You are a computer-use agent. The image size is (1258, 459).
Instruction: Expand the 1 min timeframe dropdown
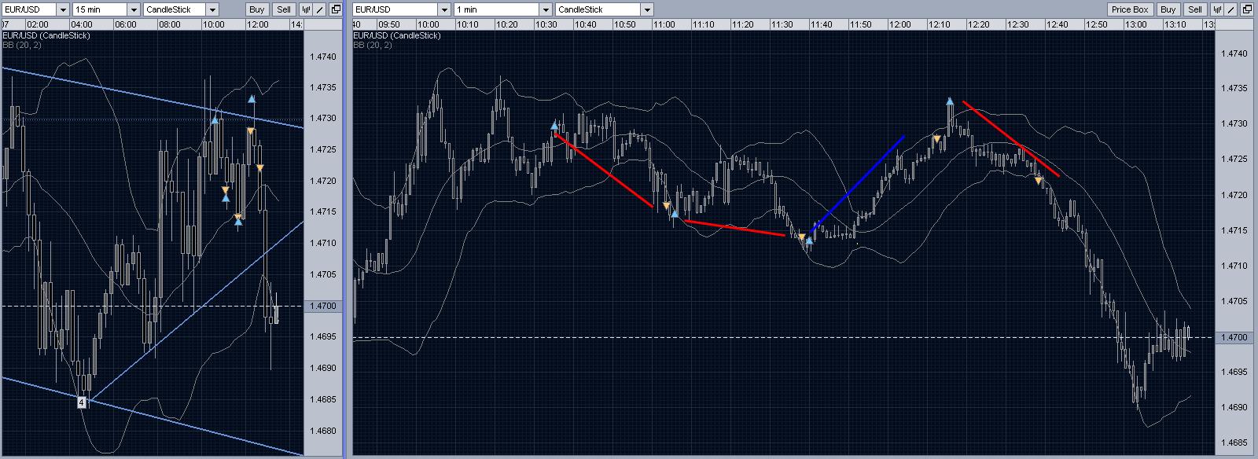[502, 9]
